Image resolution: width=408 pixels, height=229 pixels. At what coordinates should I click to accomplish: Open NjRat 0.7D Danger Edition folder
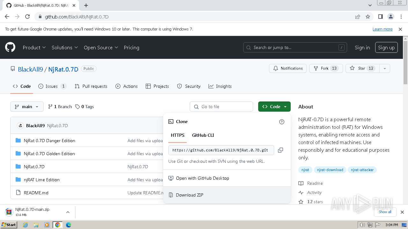pyautogui.click(x=49, y=141)
